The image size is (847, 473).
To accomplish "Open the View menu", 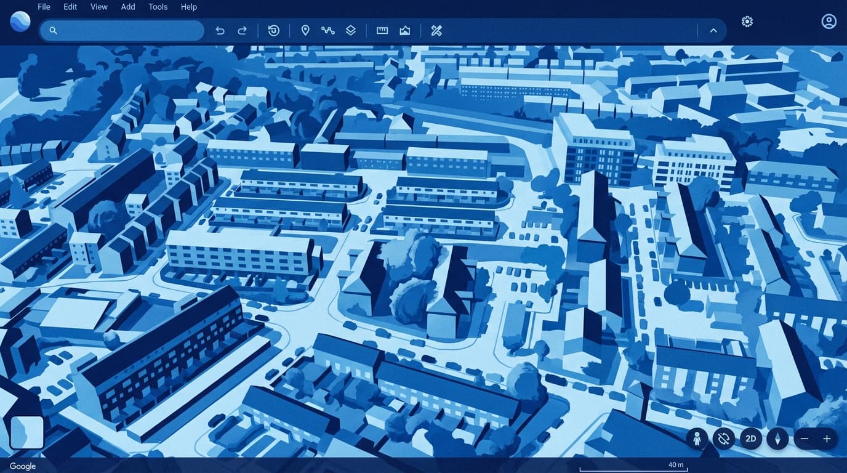I will 99,7.
